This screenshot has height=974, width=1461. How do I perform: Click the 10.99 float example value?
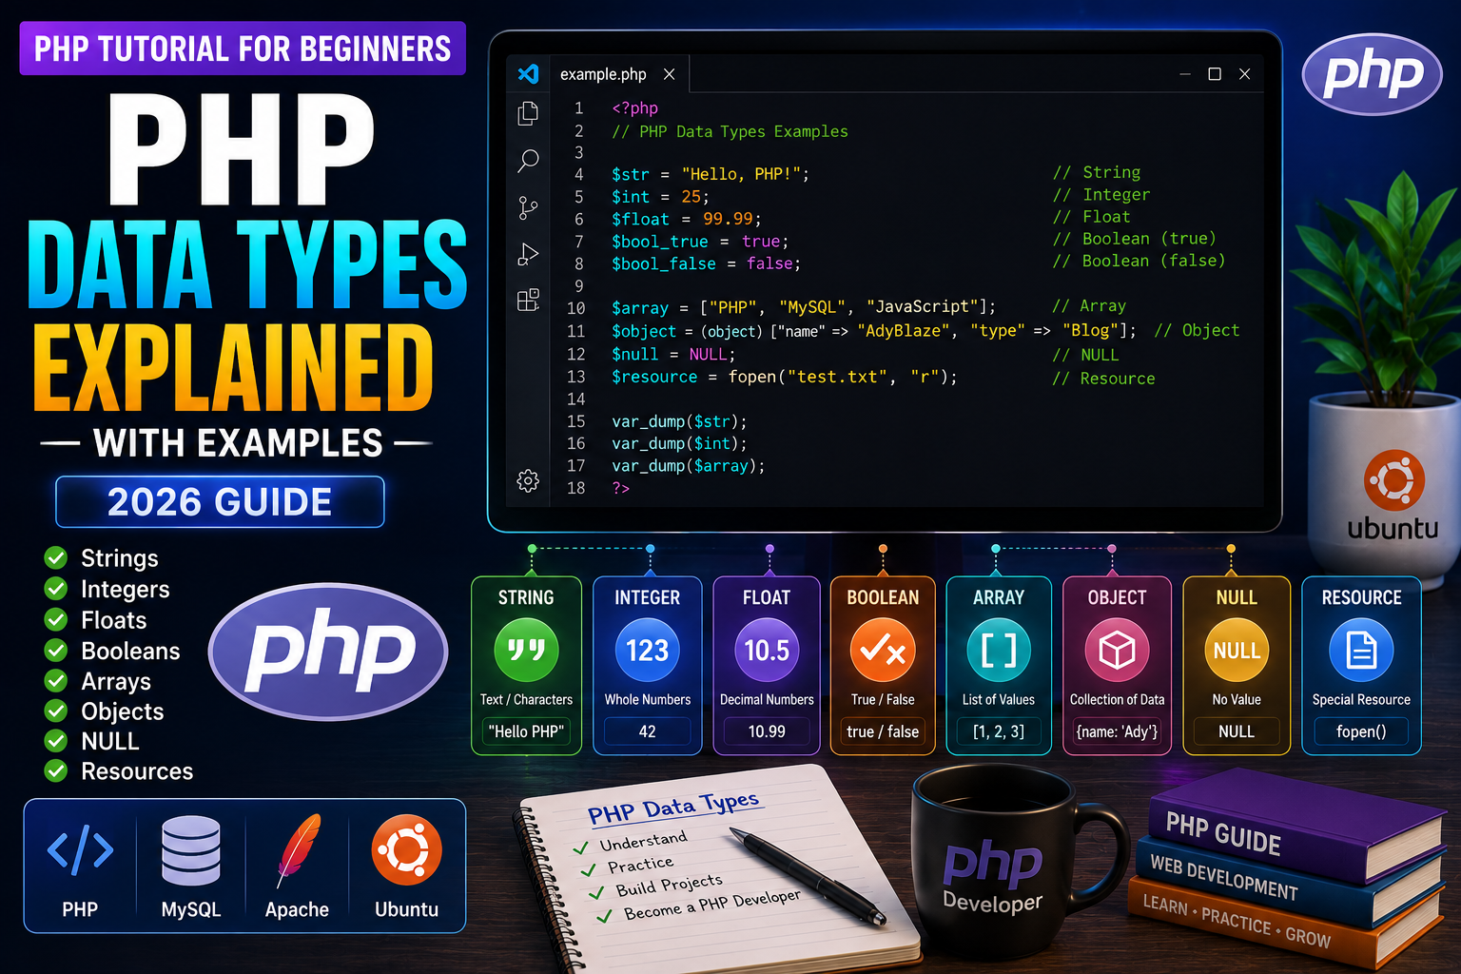pos(767,731)
